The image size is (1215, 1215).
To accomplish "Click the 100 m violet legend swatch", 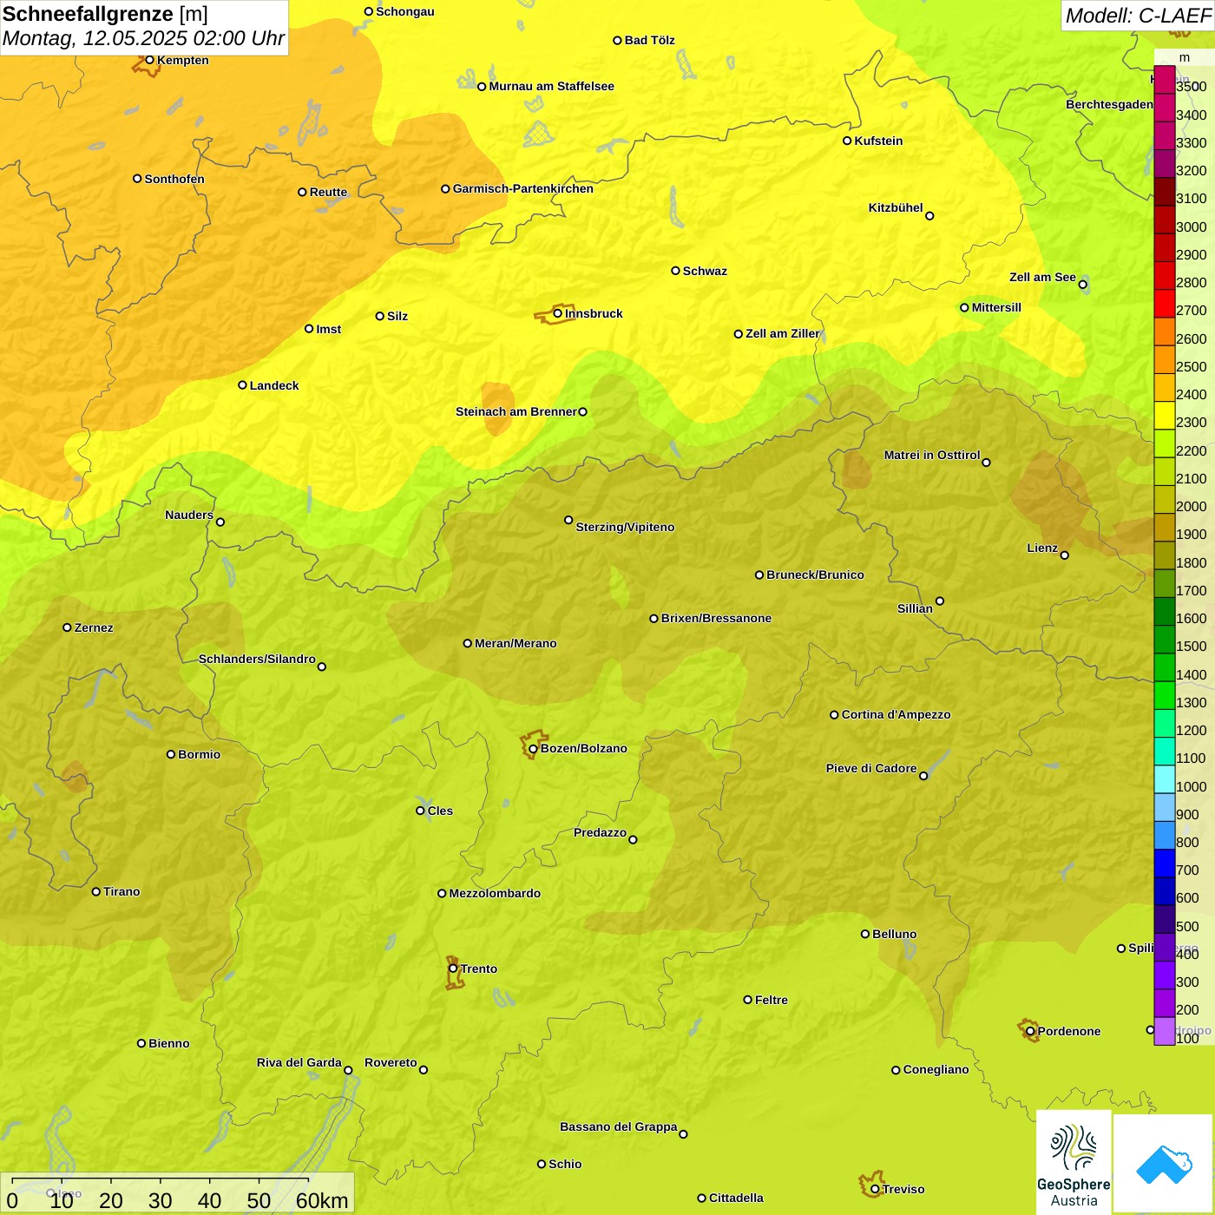I will tap(1165, 1031).
